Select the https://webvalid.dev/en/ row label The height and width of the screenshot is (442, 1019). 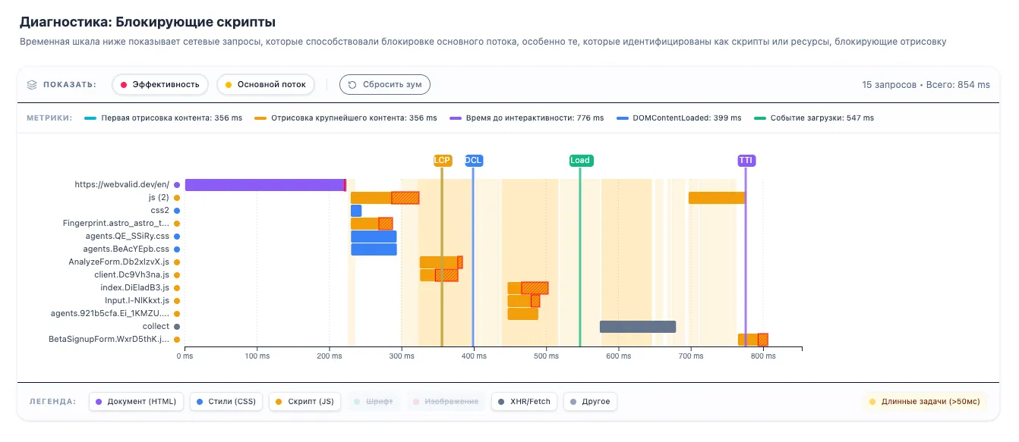121,184
